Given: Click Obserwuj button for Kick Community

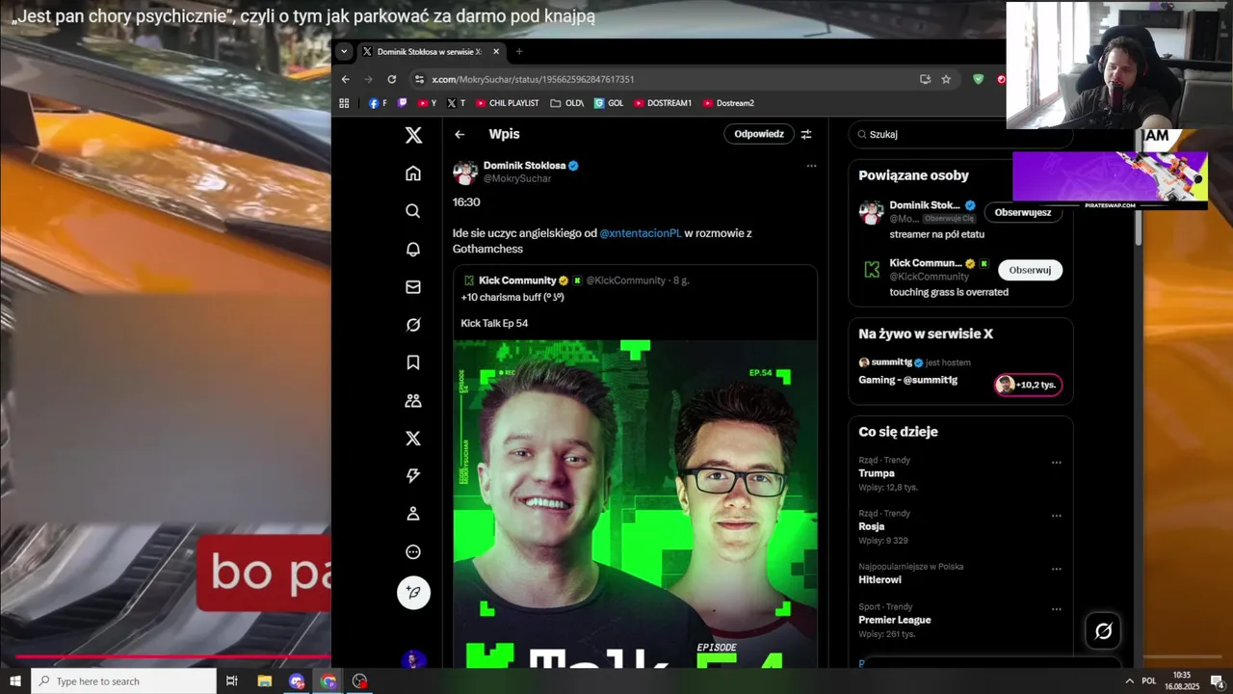Looking at the screenshot, I should tap(1030, 270).
